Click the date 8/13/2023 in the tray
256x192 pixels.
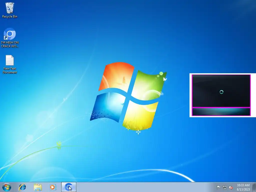[243, 189]
